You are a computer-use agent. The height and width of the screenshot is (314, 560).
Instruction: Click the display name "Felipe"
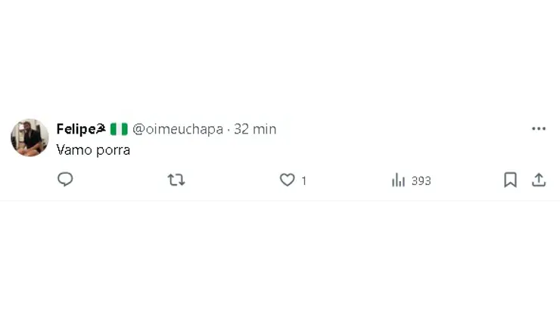(x=76, y=129)
